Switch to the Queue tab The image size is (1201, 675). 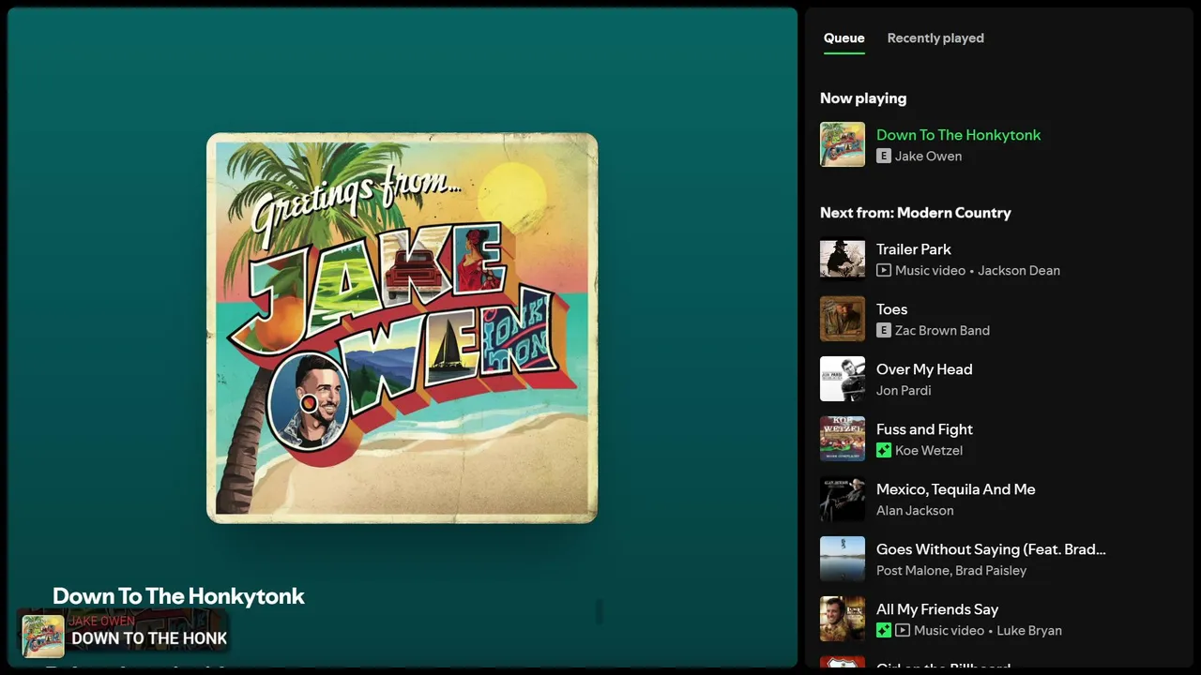tap(844, 38)
